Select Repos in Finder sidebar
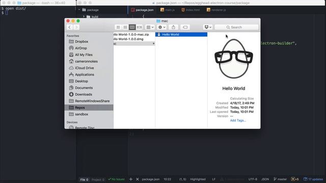 [x=89, y=107]
